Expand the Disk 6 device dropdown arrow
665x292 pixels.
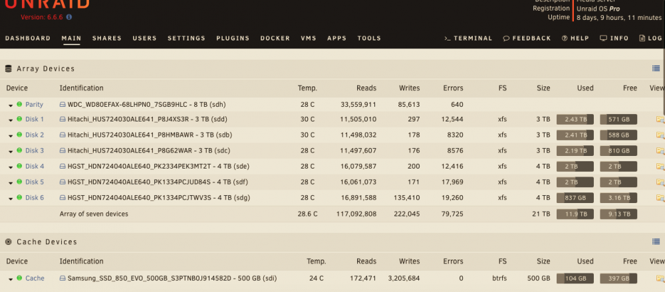click(11, 198)
